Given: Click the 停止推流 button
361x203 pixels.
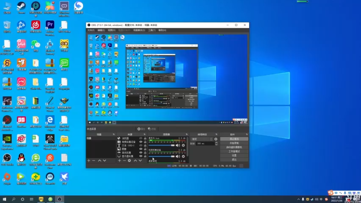Looking at the screenshot, I should click(234, 139).
